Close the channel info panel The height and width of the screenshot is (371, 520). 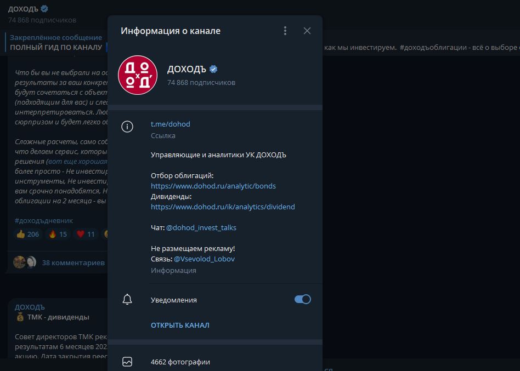tap(307, 31)
